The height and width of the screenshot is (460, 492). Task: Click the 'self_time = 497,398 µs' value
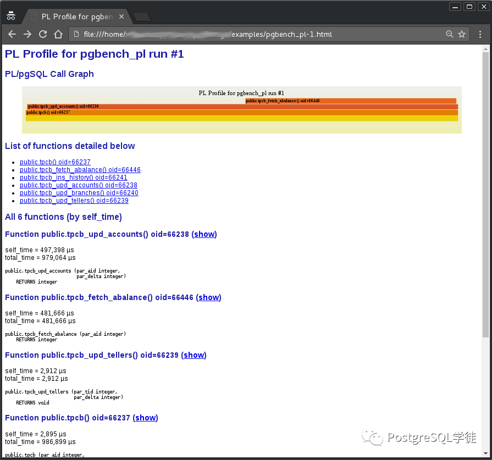click(x=40, y=250)
